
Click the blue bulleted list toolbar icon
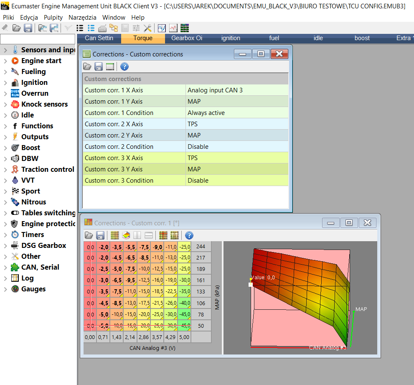pos(91,28)
